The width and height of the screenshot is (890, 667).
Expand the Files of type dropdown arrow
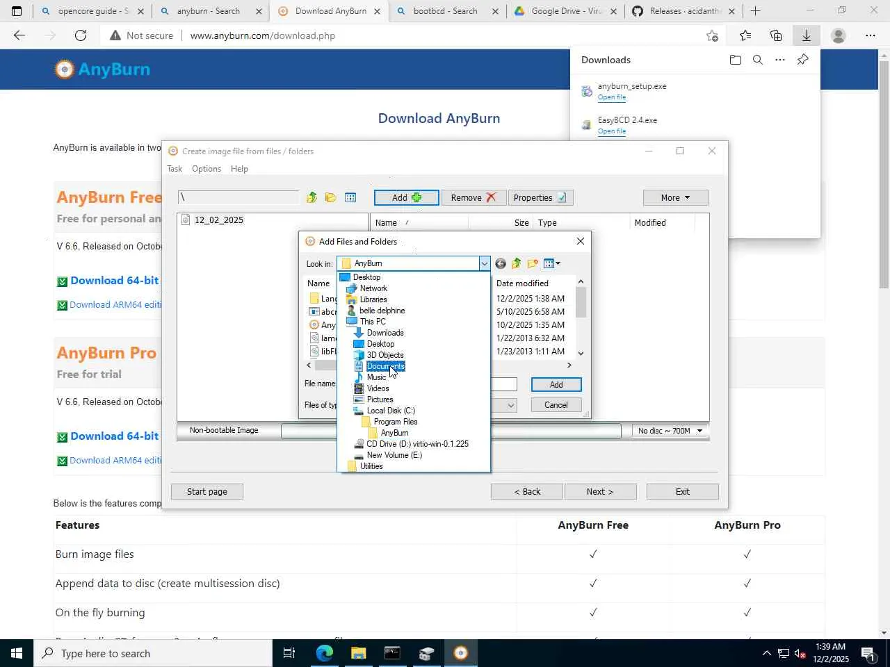coord(511,405)
